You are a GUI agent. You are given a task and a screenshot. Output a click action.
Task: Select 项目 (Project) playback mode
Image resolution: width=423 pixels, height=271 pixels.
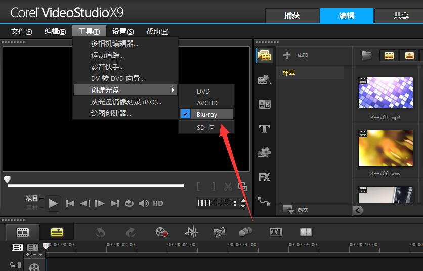tap(32, 198)
